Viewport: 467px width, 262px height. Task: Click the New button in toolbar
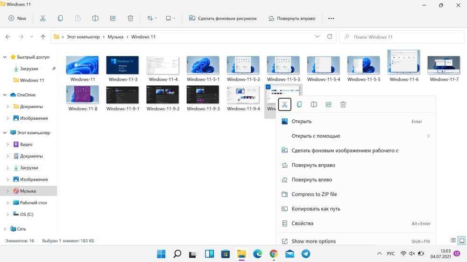click(17, 18)
